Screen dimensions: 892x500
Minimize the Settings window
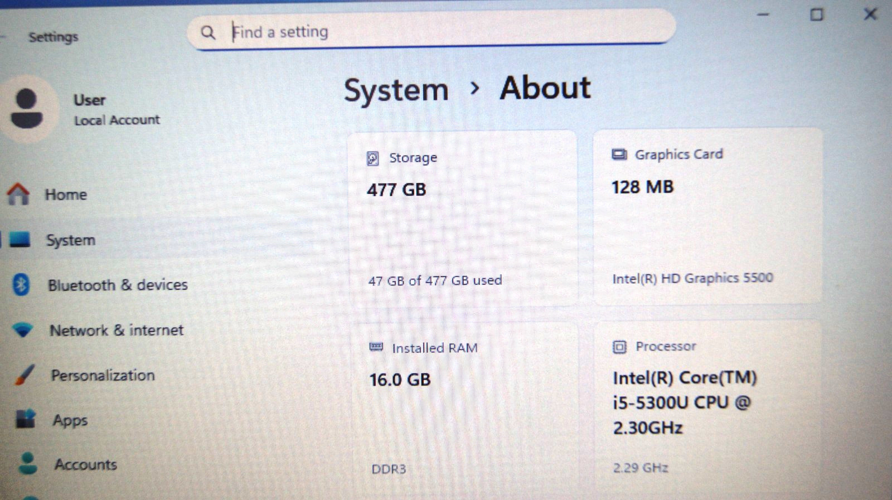click(763, 14)
